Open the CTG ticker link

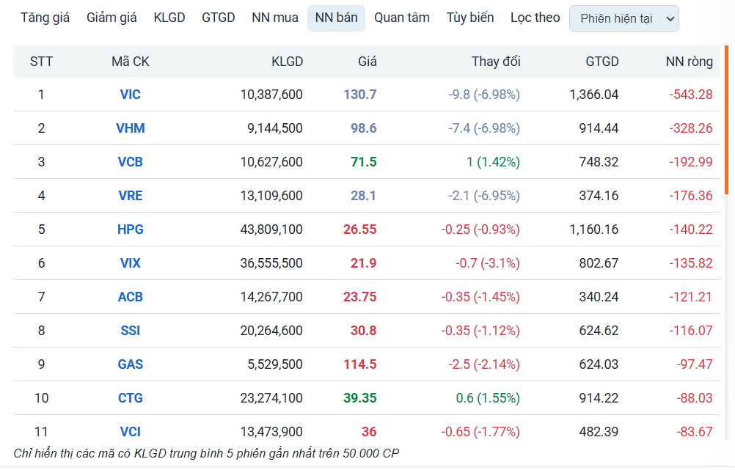click(131, 398)
